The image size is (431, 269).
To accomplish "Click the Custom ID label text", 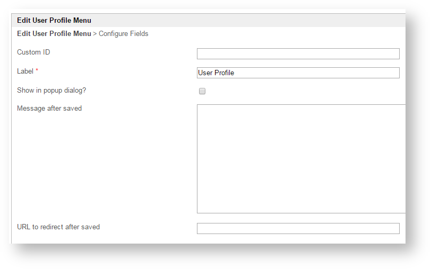I will 33,52.
